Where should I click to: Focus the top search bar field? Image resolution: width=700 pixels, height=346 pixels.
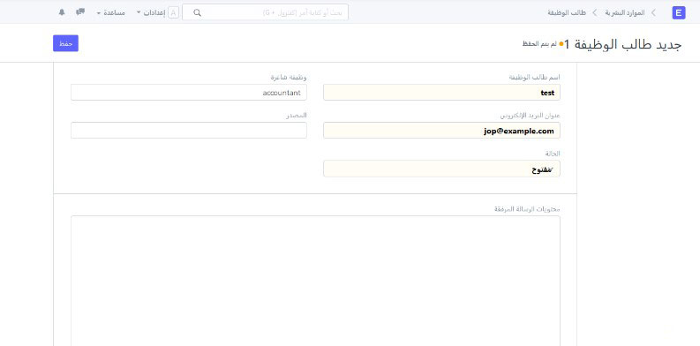click(x=265, y=12)
